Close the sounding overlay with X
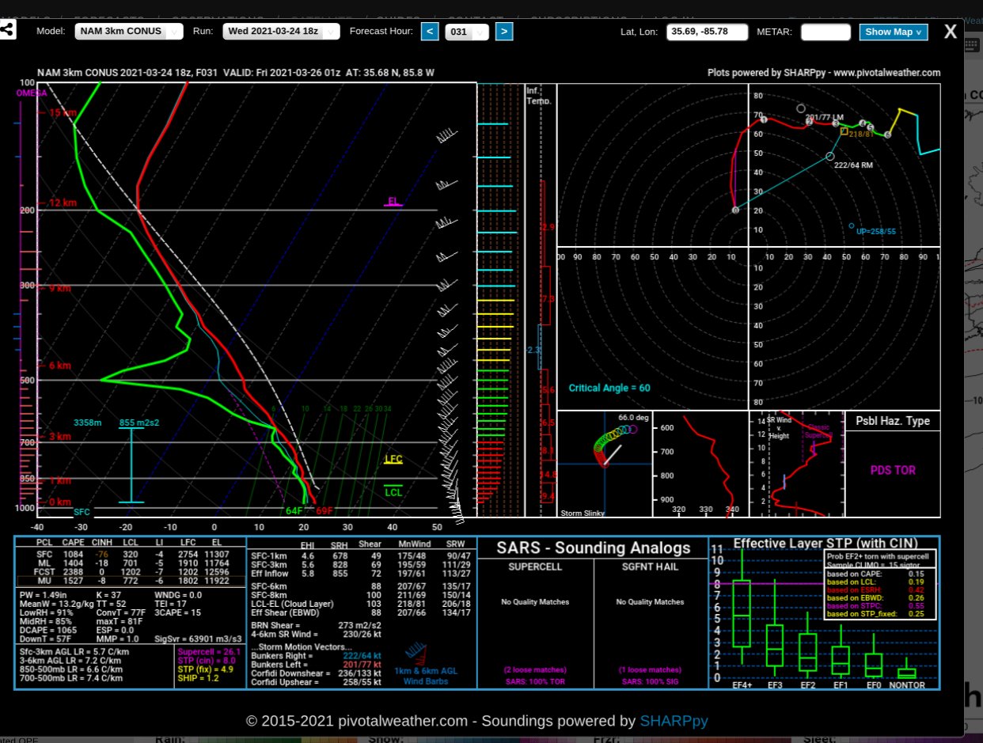 (x=950, y=32)
